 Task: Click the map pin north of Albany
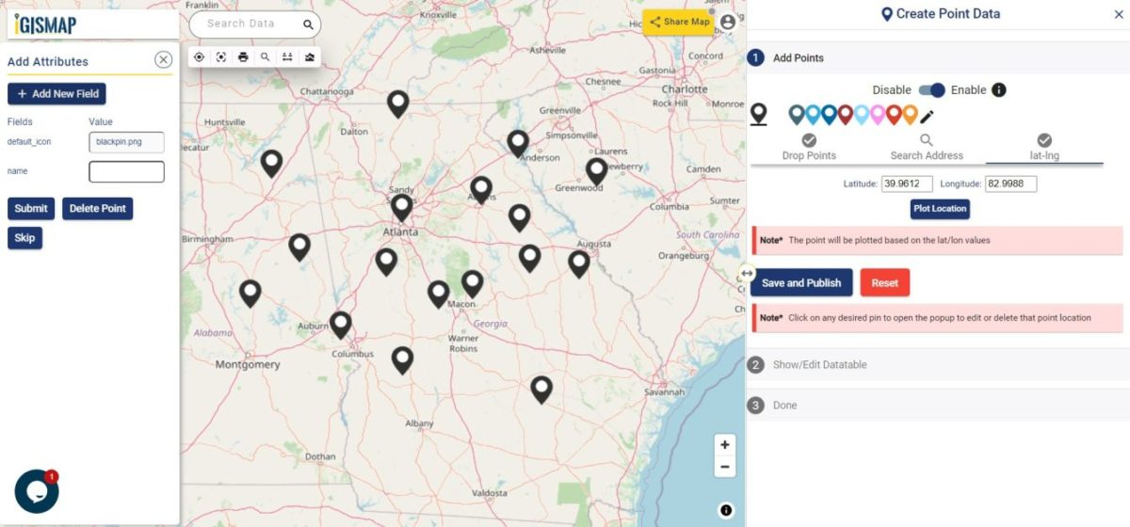402,359
